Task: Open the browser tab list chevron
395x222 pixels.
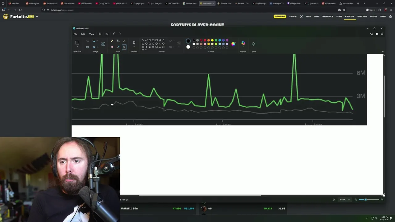Action: [364, 3]
